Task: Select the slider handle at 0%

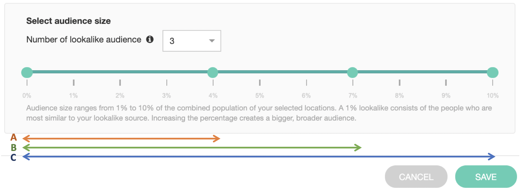Action: [x=27, y=73]
